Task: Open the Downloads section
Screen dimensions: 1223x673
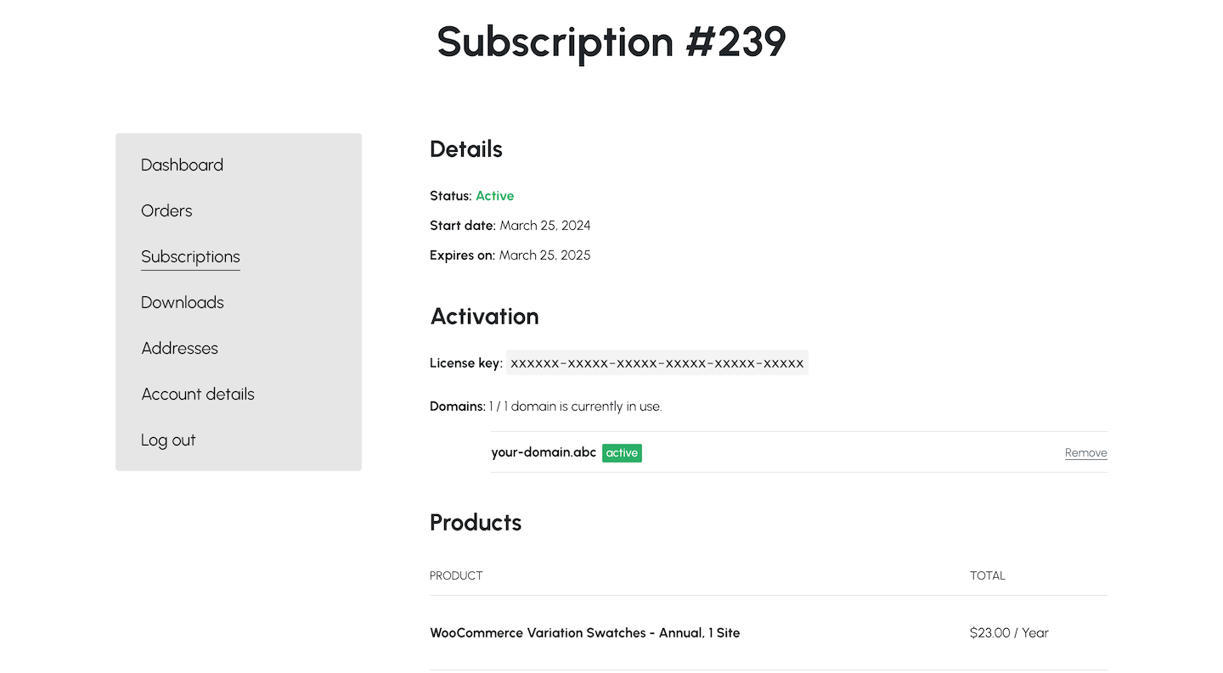Action: coord(182,302)
